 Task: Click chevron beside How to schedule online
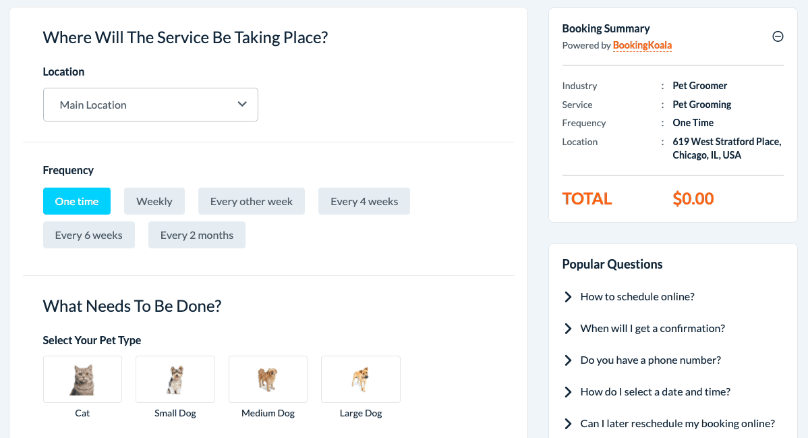(568, 297)
